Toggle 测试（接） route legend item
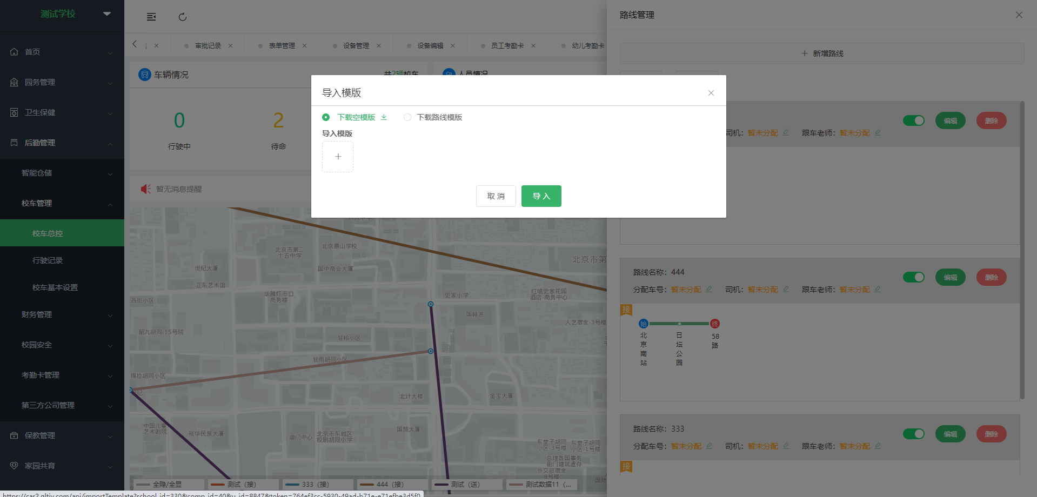The width and height of the screenshot is (1037, 497). click(x=242, y=485)
